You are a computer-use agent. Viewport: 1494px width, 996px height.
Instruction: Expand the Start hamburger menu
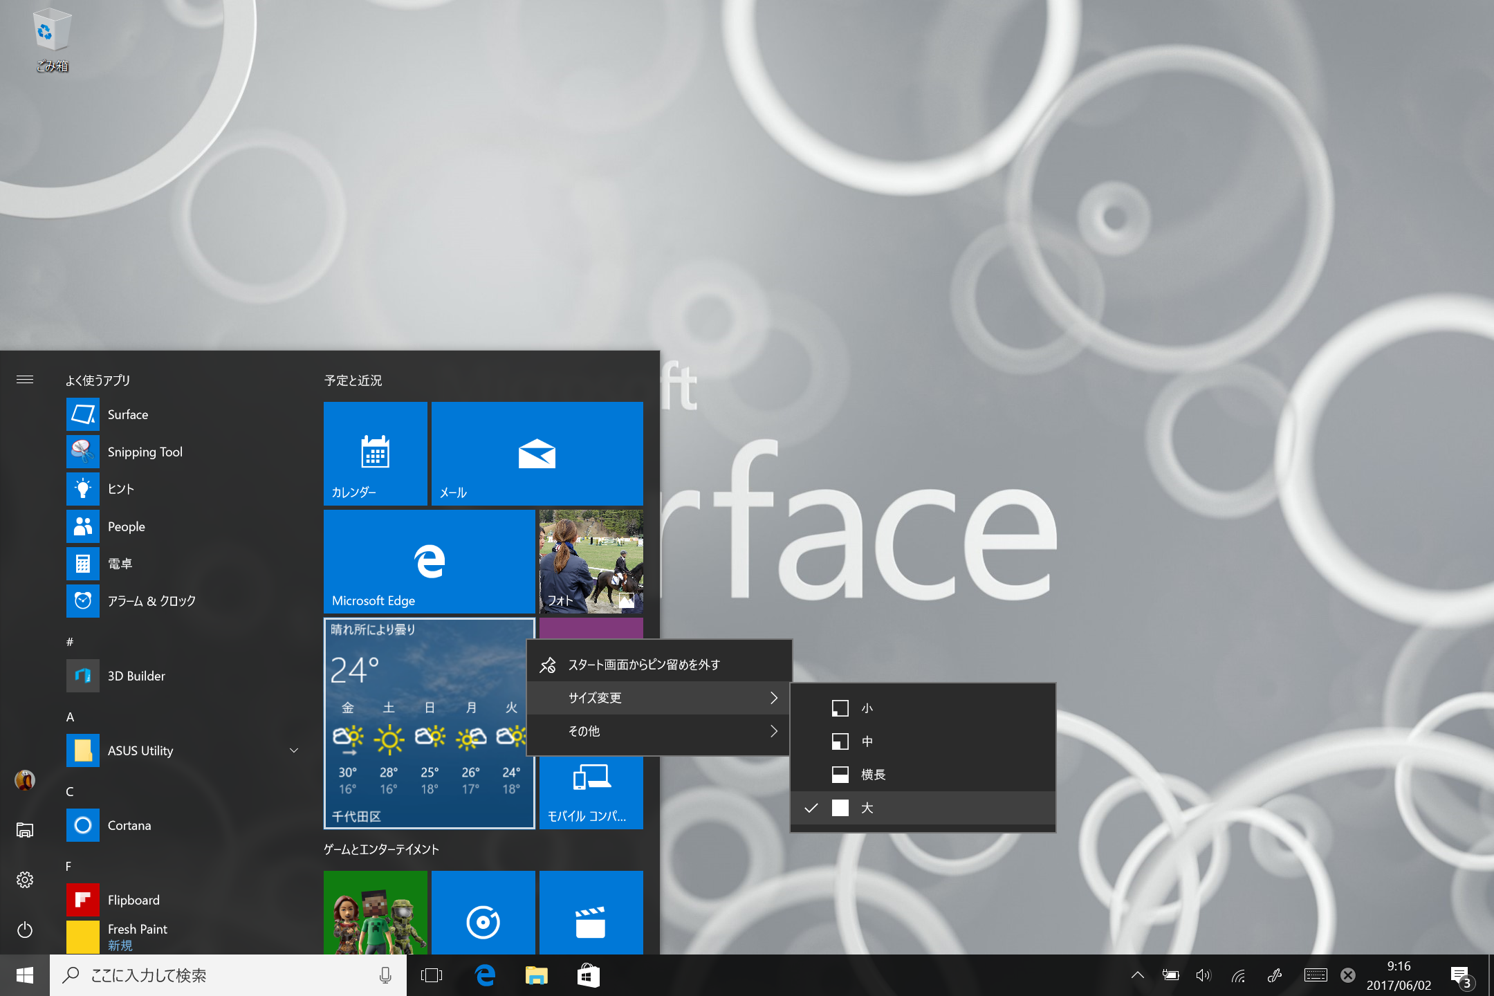25,379
